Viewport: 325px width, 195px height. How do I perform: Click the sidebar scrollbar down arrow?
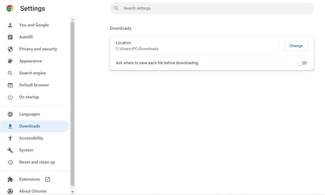coord(72,191)
